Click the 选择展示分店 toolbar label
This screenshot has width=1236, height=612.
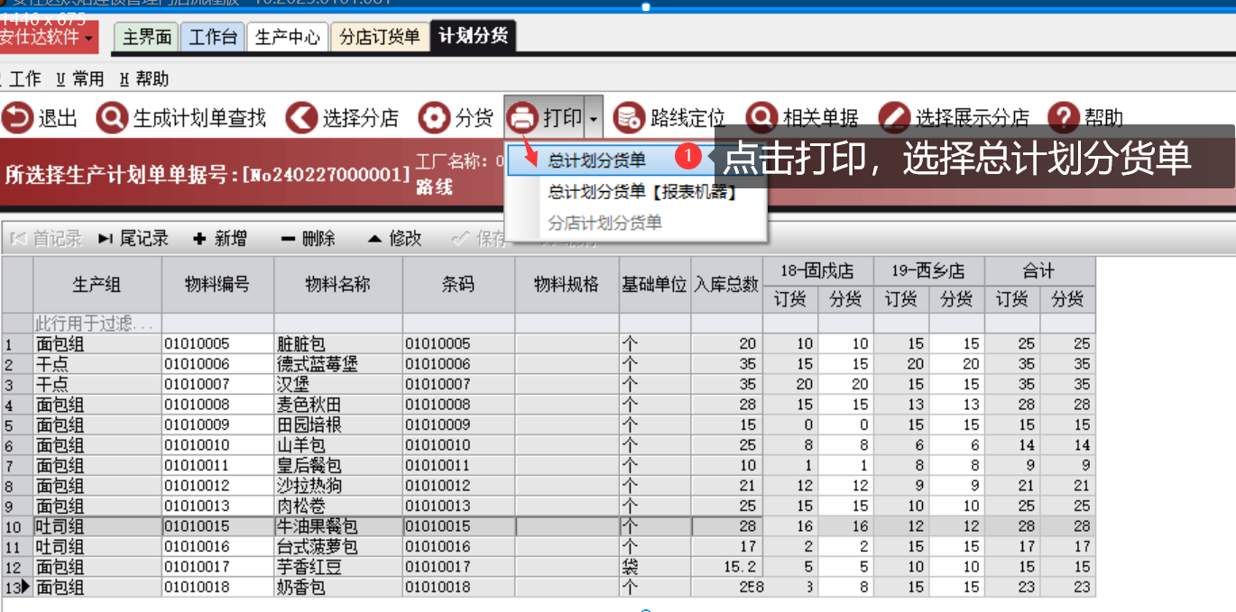click(973, 118)
